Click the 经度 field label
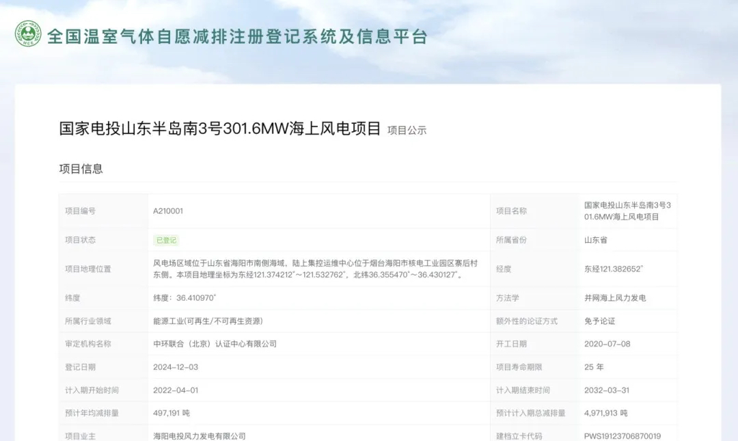 (x=504, y=269)
